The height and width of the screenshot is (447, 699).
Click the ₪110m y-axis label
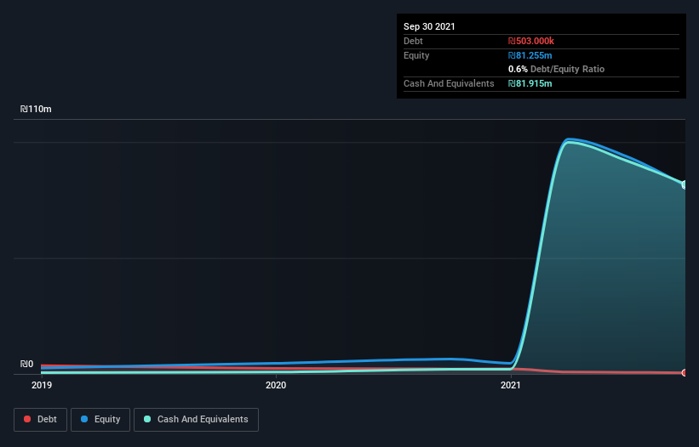pos(36,109)
